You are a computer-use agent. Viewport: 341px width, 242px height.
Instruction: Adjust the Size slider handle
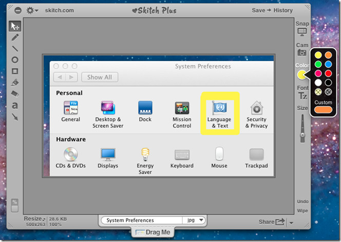click(302, 135)
